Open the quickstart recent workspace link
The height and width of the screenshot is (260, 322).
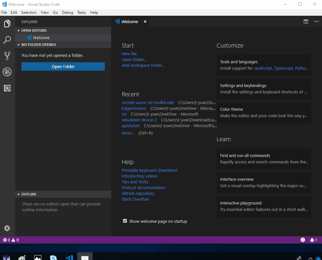coord(130,126)
